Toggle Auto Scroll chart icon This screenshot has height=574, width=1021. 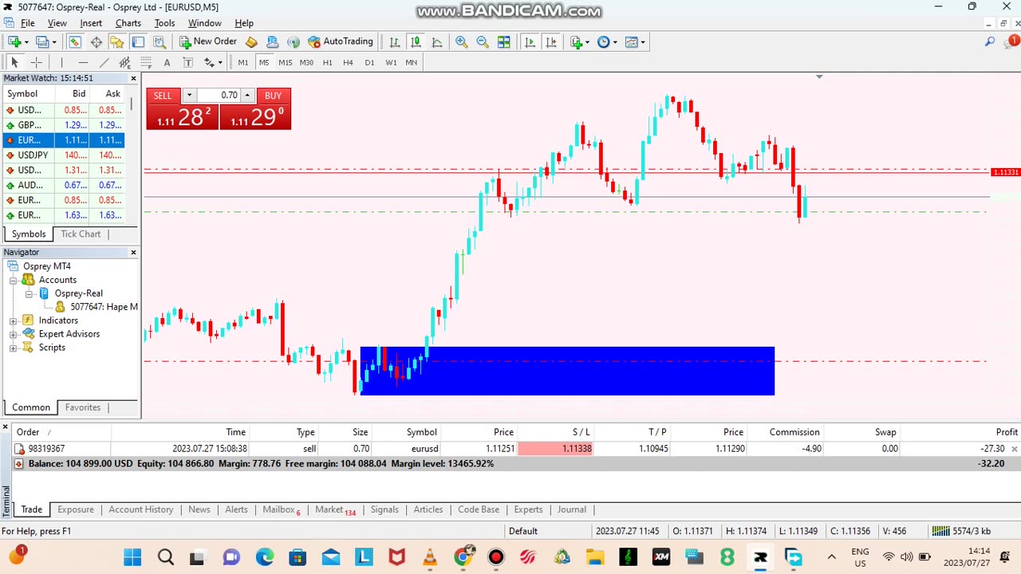tap(530, 41)
